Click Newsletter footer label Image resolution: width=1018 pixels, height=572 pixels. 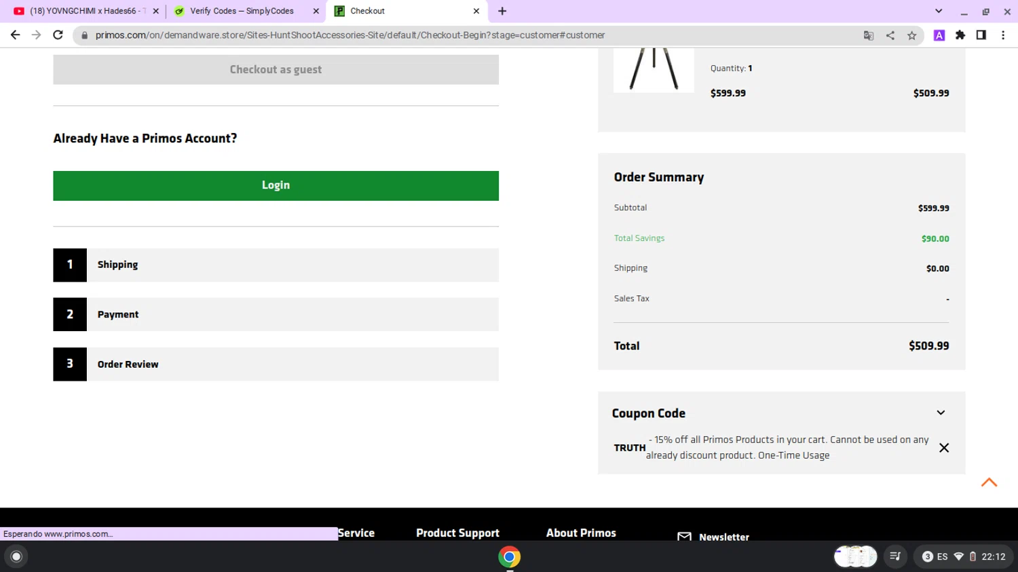(x=724, y=537)
